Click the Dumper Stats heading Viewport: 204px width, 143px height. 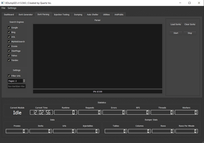click(x=151, y=120)
